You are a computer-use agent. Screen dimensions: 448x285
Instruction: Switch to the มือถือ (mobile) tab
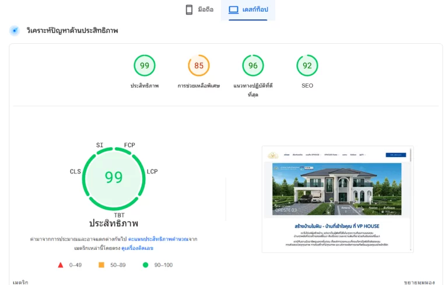(x=199, y=9)
